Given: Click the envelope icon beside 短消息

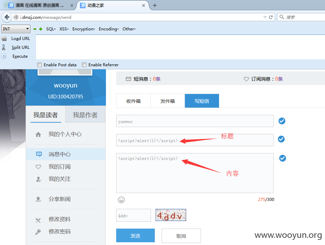Looking at the screenshot, I should [128, 79].
